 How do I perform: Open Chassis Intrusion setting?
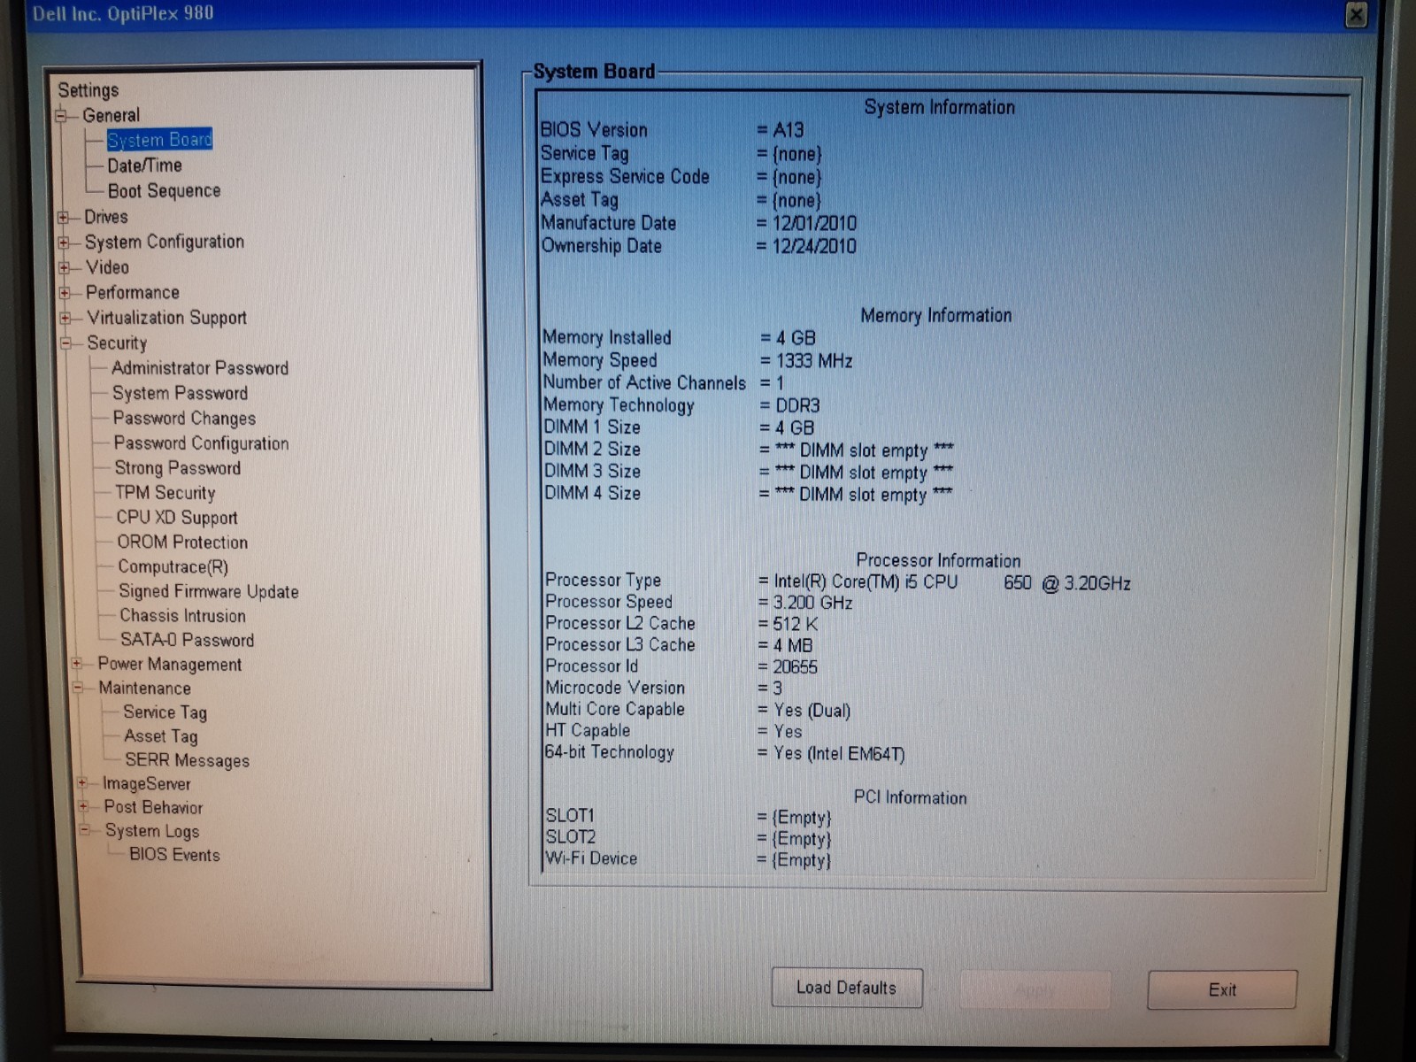coord(183,616)
